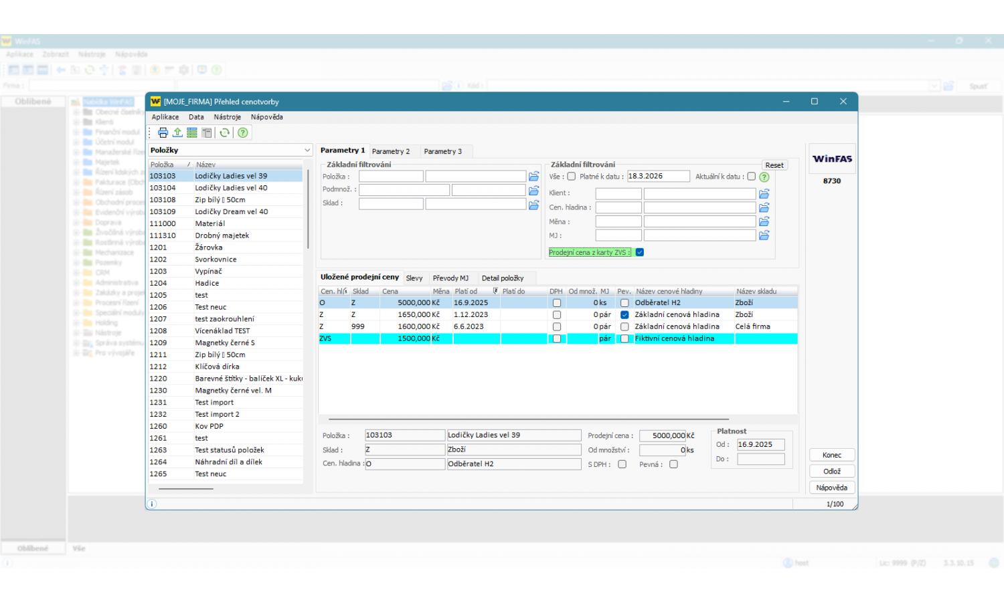The image size is (1004, 602).
Task: Click the Konec button
Action: pyautogui.click(x=831, y=455)
